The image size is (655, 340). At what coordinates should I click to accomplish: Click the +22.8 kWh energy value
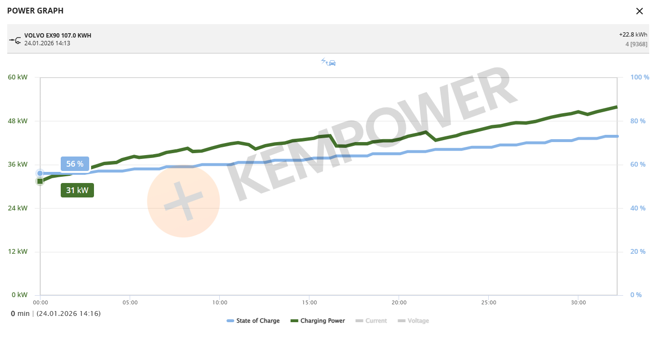coord(633,35)
